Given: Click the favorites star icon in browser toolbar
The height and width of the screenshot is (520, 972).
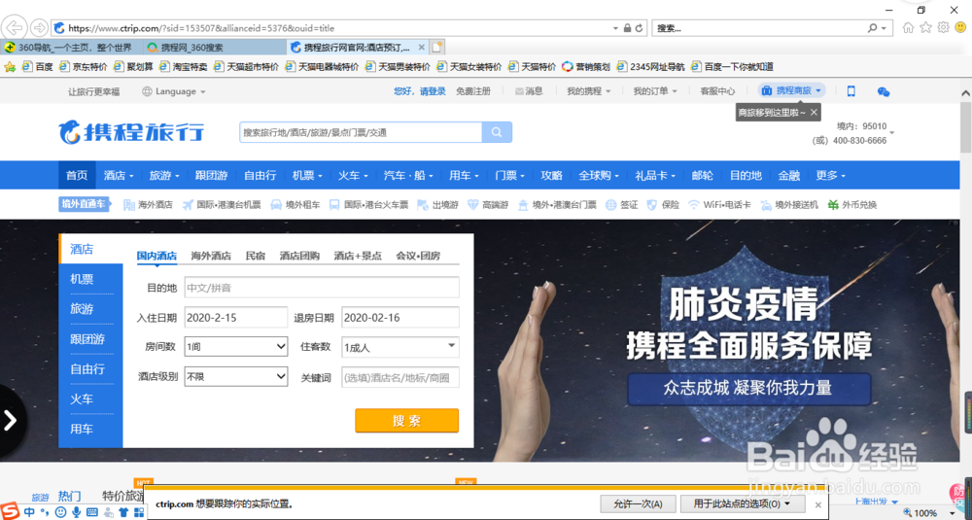Looking at the screenshot, I should [x=925, y=27].
